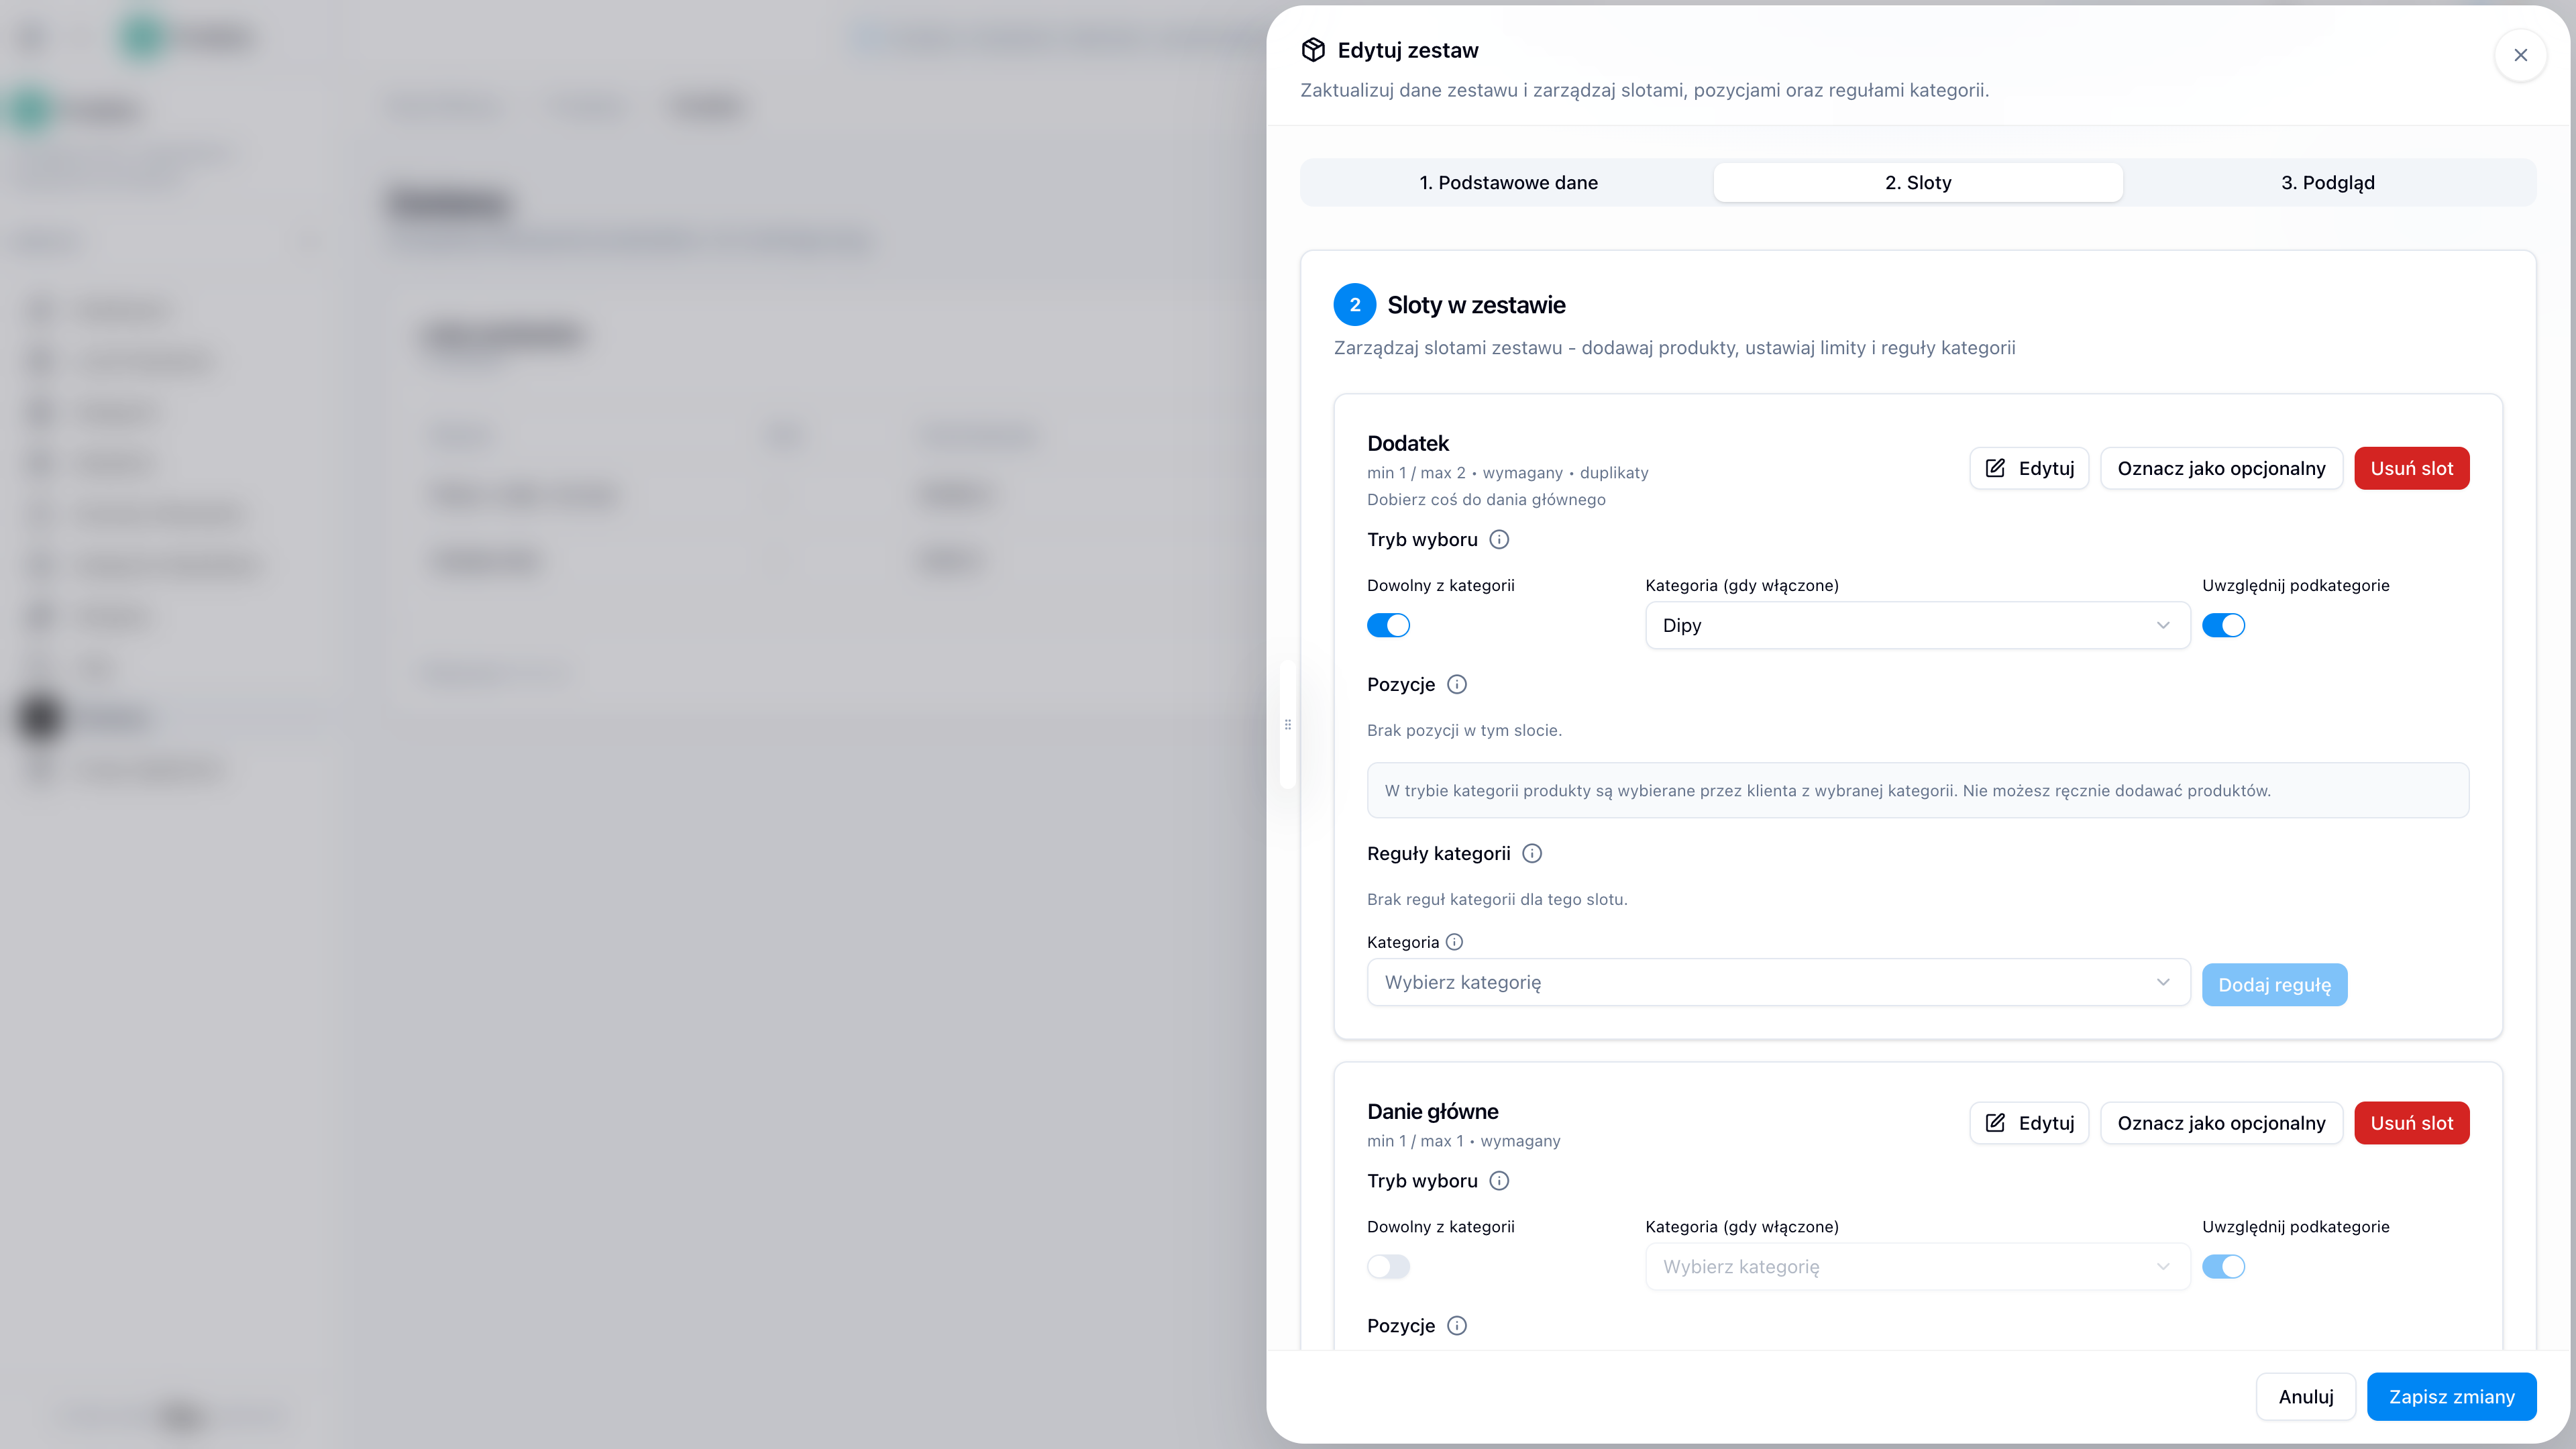This screenshot has height=1449, width=2576.
Task: Click the text 'min 1 / max 1 • wymagany'
Action: 1463,1141
